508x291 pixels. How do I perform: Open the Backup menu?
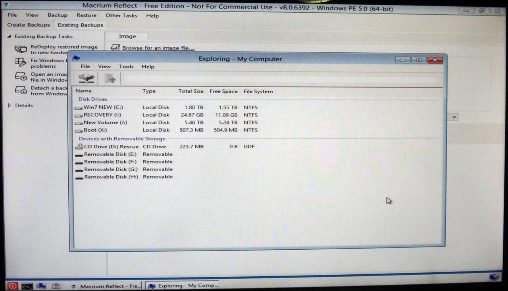[x=58, y=15]
